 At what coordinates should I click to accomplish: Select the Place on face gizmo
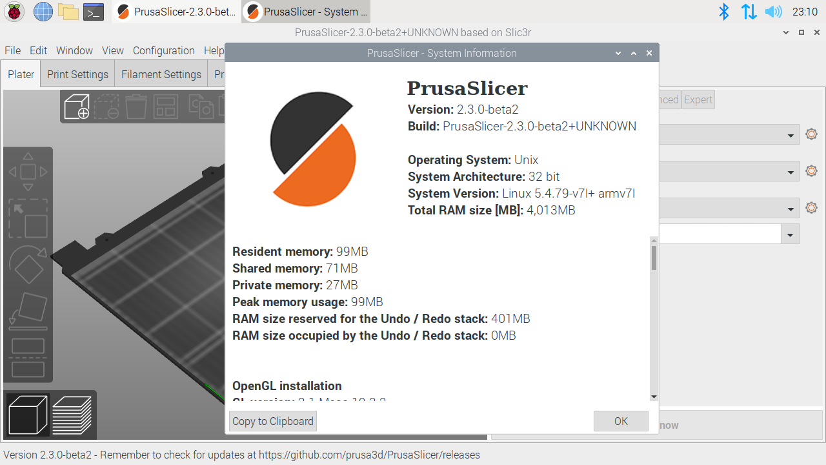pyautogui.click(x=28, y=311)
